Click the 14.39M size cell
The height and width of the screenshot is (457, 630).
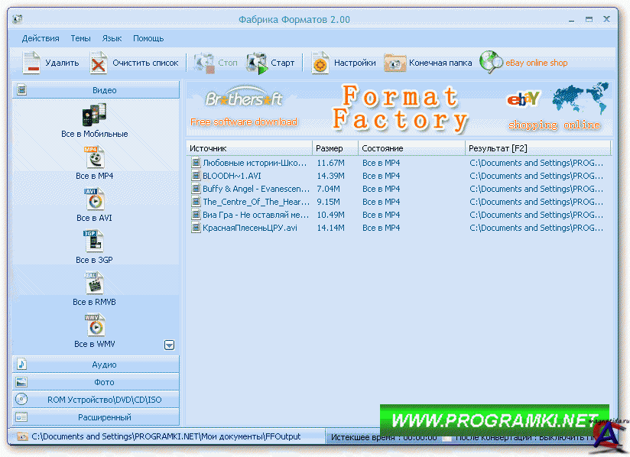pos(330,176)
